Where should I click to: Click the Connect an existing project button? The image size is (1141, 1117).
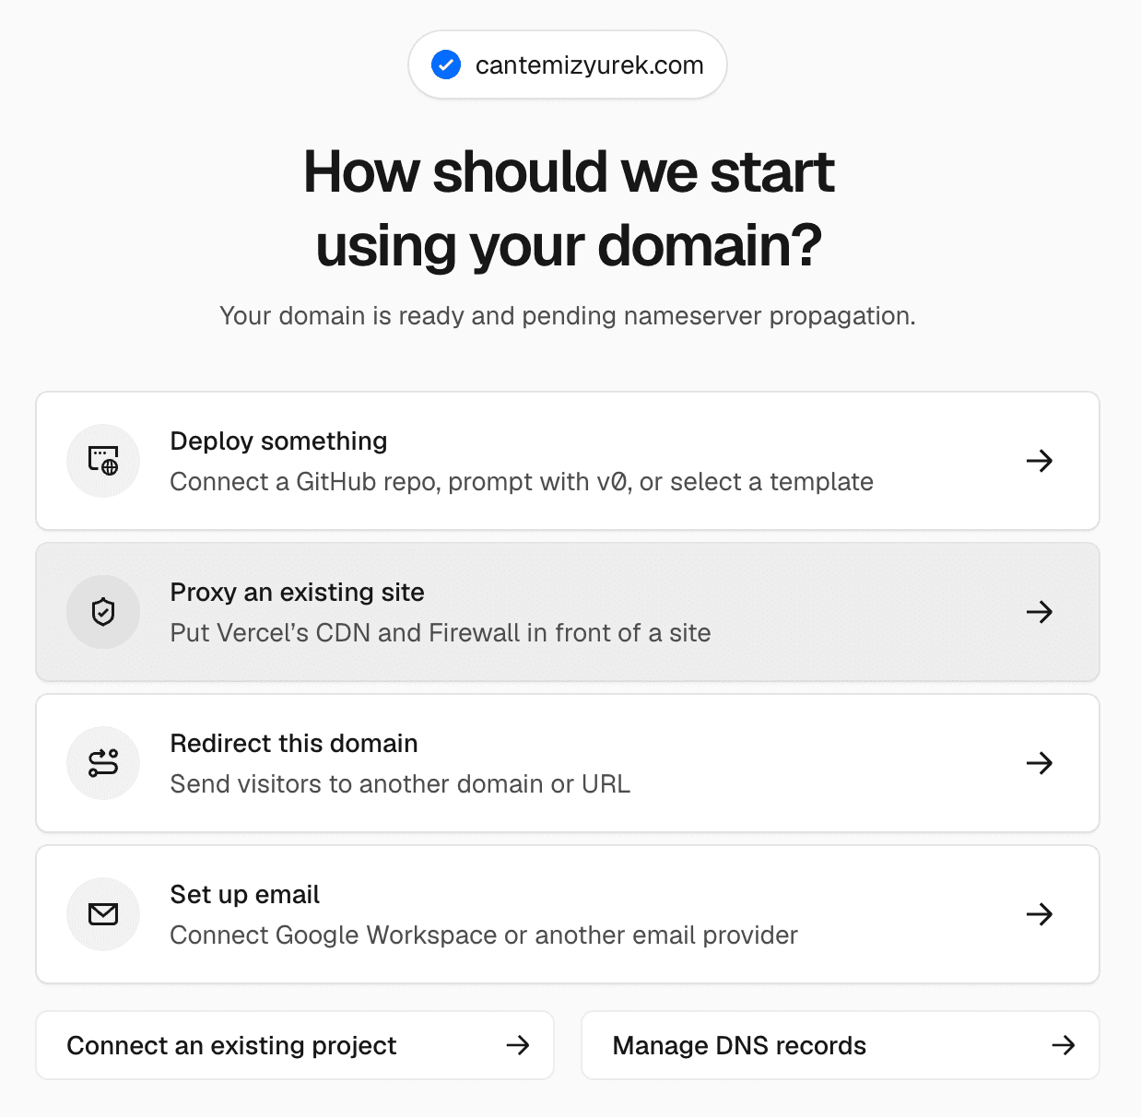click(295, 1045)
